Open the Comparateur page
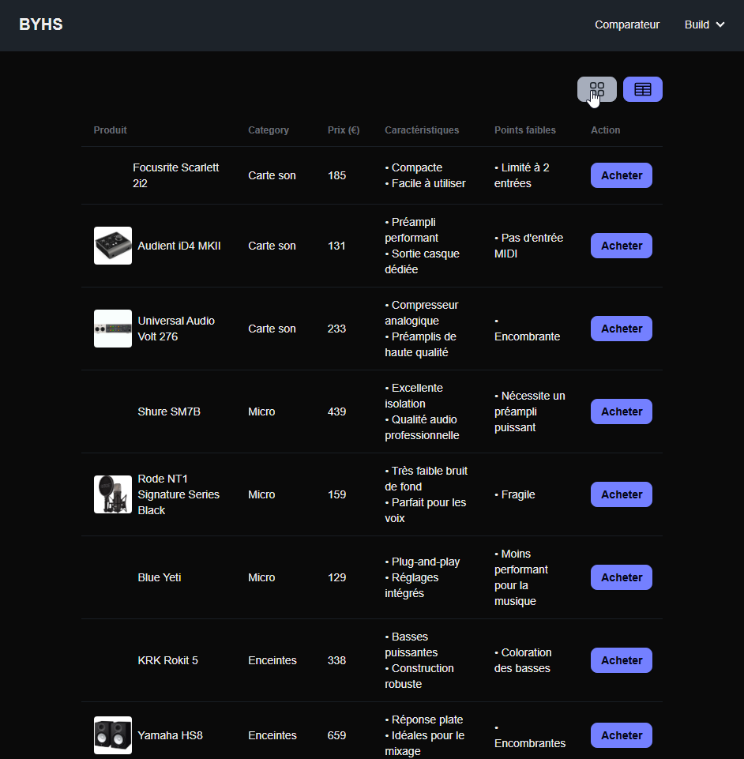 pyautogui.click(x=627, y=24)
